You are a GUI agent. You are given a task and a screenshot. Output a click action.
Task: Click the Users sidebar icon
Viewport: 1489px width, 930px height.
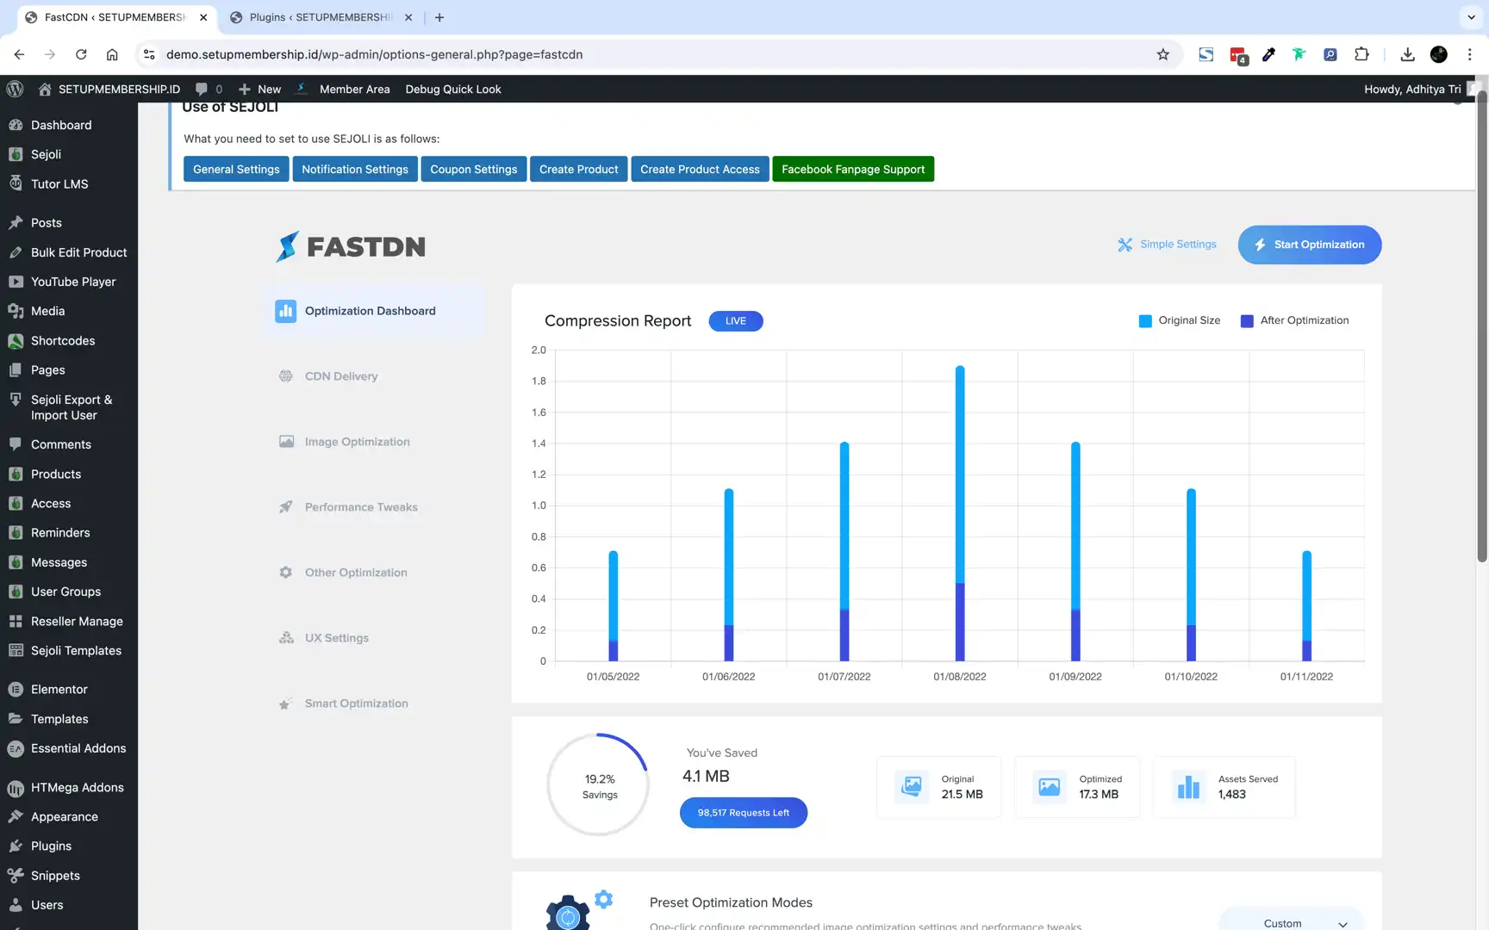pyautogui.click(x=16, y=905)
